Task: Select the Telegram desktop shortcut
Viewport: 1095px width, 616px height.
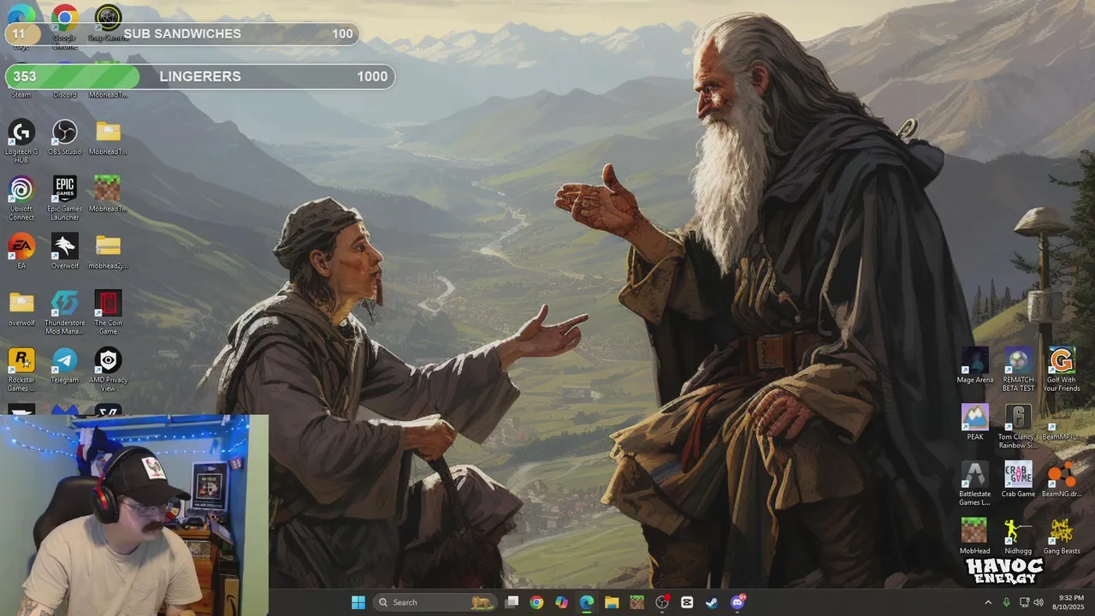Action: pos(65,365)
